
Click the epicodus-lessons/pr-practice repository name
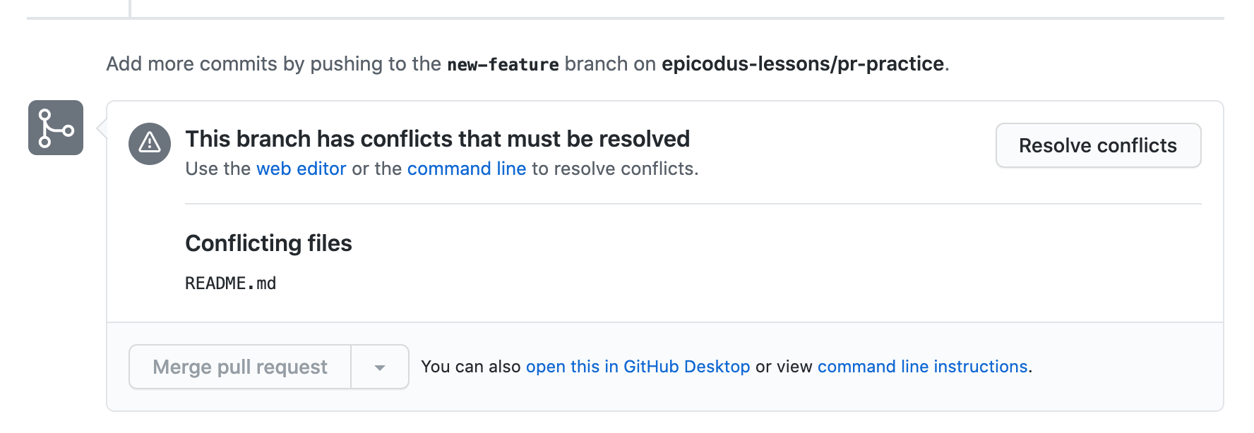click(x=803, y=63)
